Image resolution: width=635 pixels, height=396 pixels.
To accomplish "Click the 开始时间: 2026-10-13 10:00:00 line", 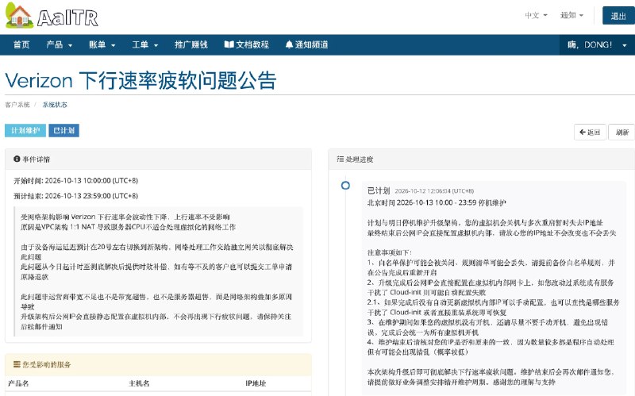I will pyautogui.click(x=75, y=181).
